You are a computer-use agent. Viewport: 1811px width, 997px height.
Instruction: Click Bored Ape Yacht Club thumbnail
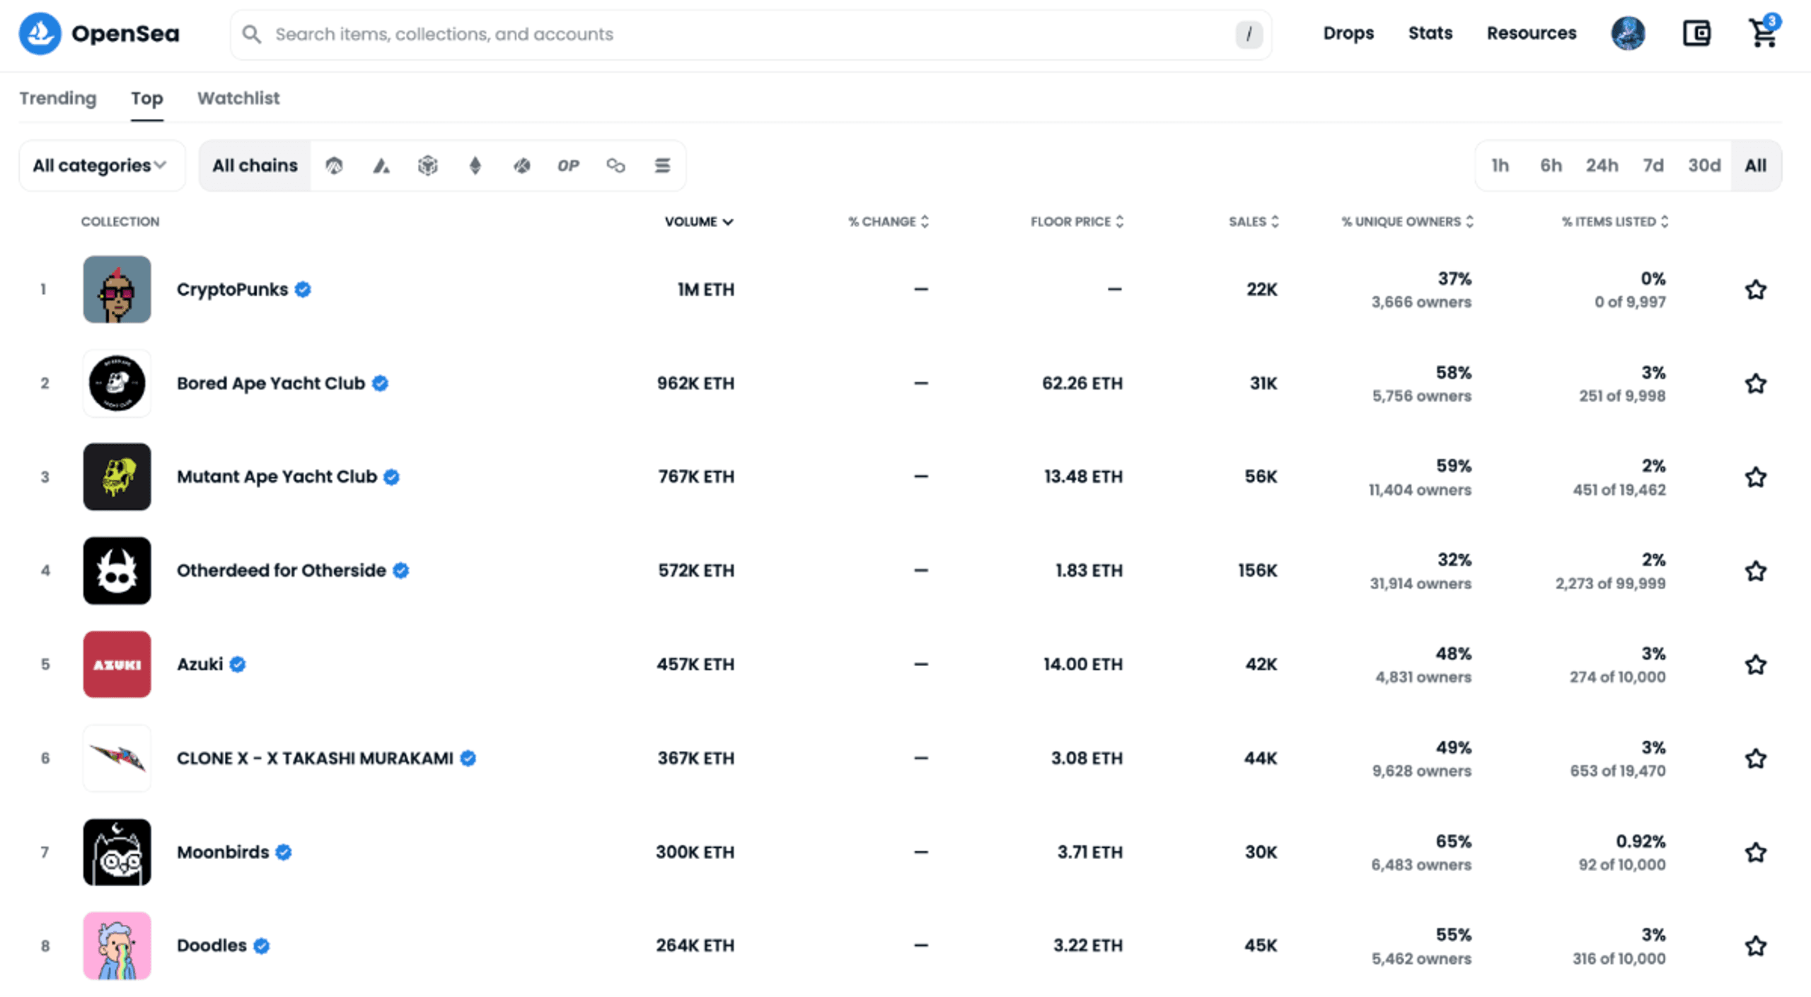tap(117, 383)
